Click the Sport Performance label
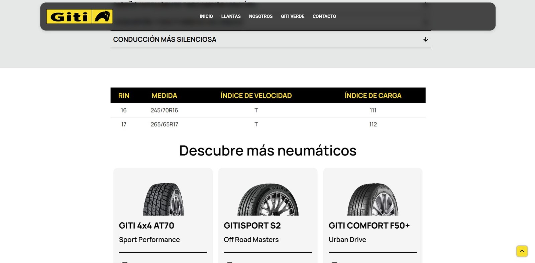Viewport: 535px width, 263px height. click(x=149, y=240)
